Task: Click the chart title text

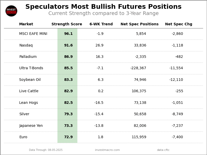Action: click(103, 7)
